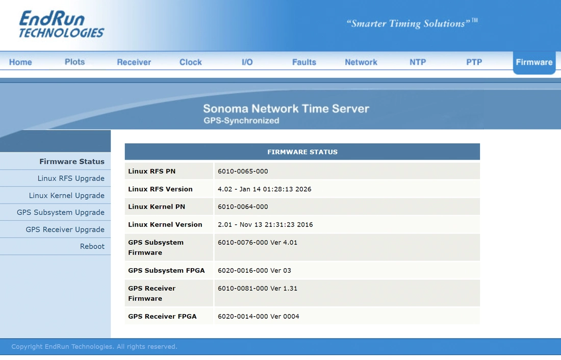Select the Linux Kernel PN label
Viewport: 561px width, 360px height.
pyautogui.click(x=157, y=207)
